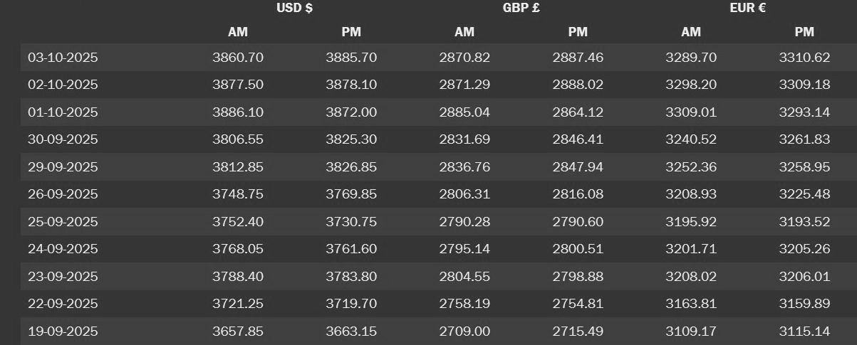Screen dimensions: 857x345
Task: Select the PM subheader under EUR €
Action: coord(804,32)
